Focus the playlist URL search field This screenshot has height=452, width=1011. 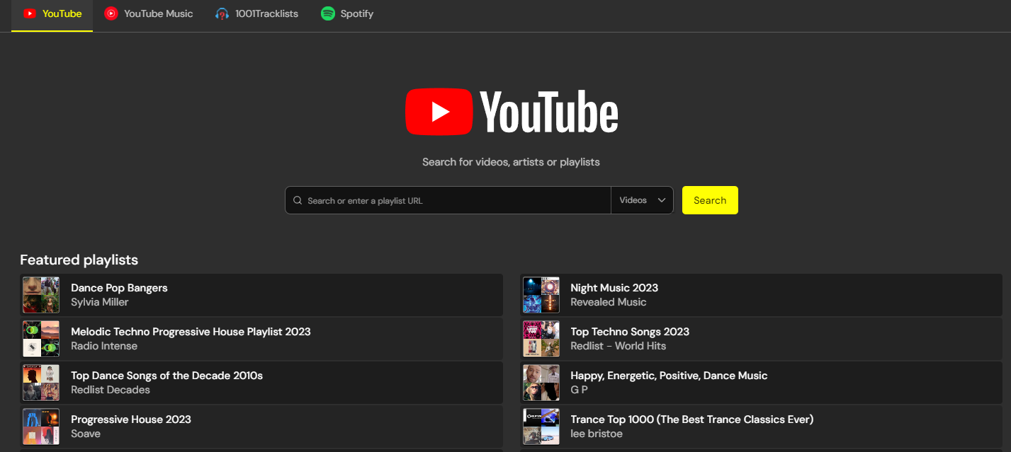coord(453,201)
